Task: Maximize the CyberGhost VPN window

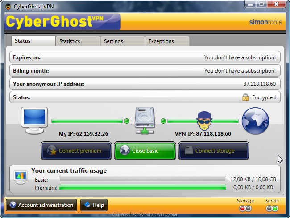Action: tap(261, 4)
